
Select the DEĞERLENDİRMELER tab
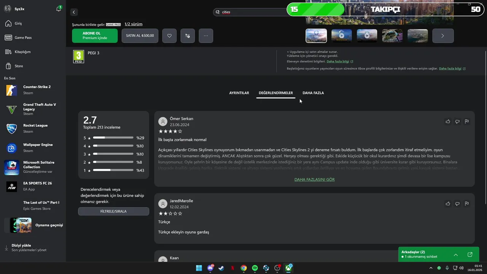pos(276,93)
